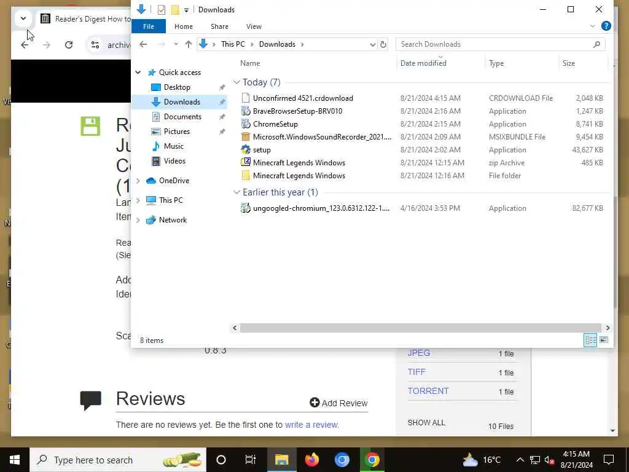Screen dimensions: 629x472
Task: Click Add Review on the archive page
Action: [x=339, y=403]
